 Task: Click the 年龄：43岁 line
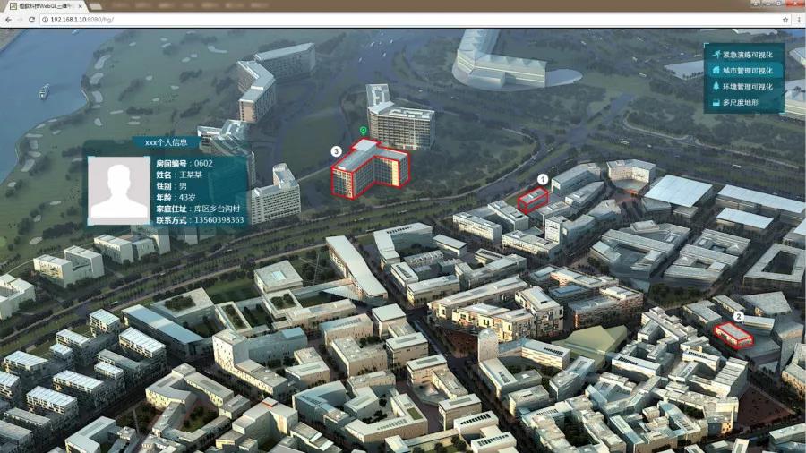[176, 197]
